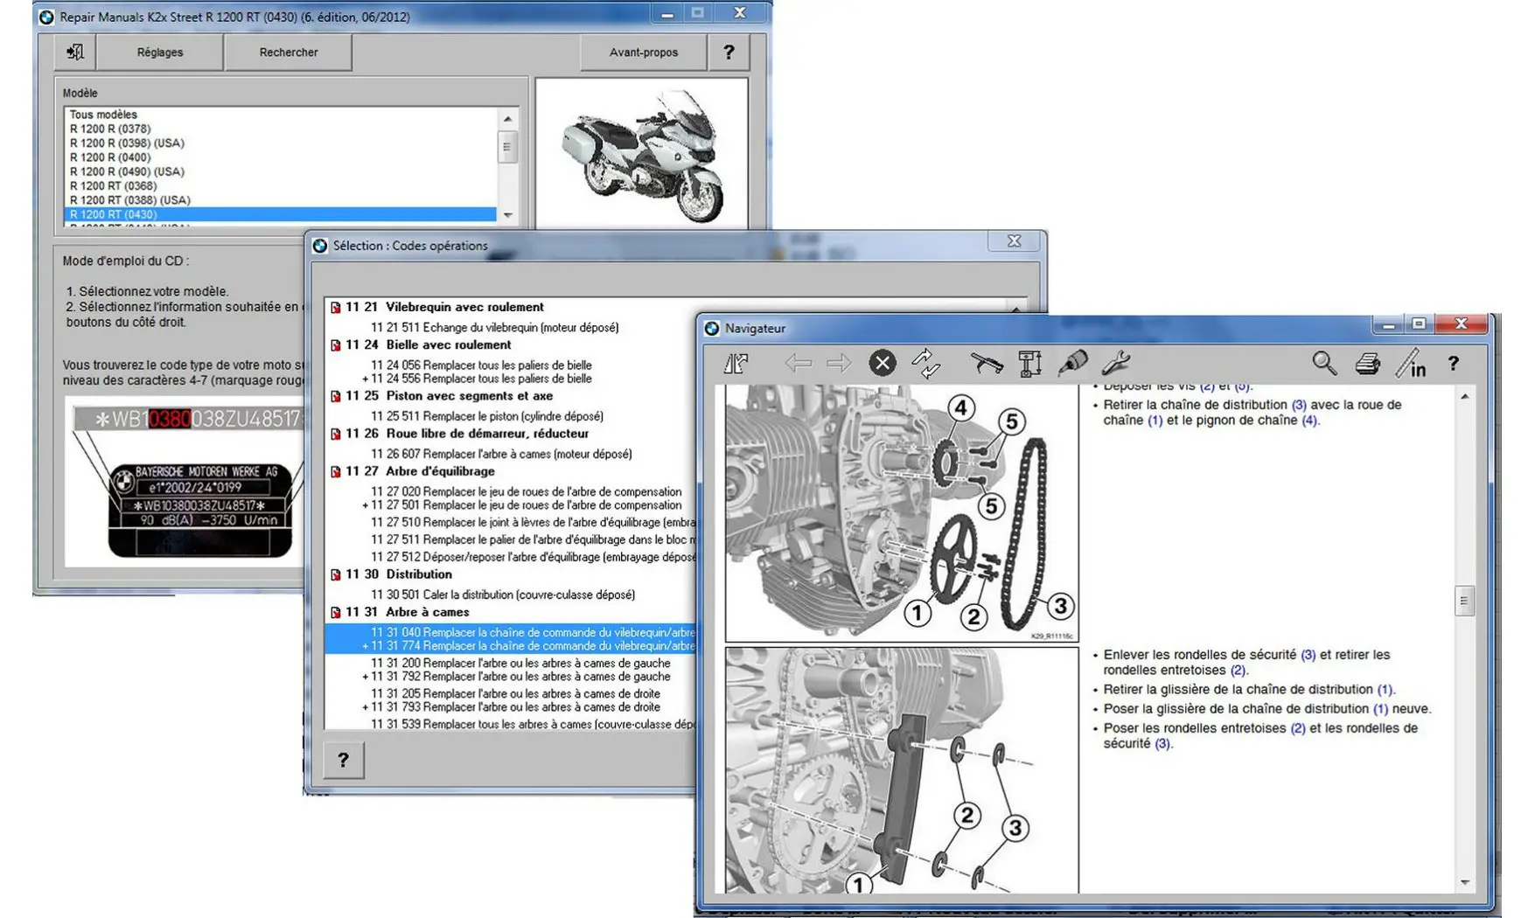The height and width of the screenshot is (918, 1535).
Task: Click document icon beside 11 21 Vilebrequin avec roulement
Action: (335, 308)
